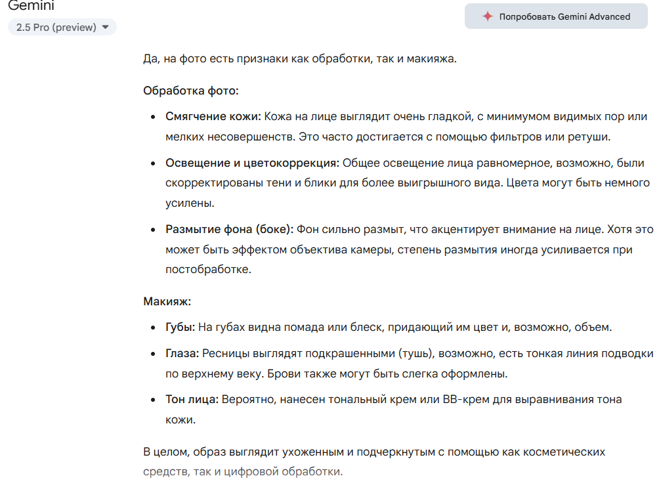The image size is (661, 495).
Task: Click the bold label "Освещение и цветокоррекция:"
Action: click(252, 163)
